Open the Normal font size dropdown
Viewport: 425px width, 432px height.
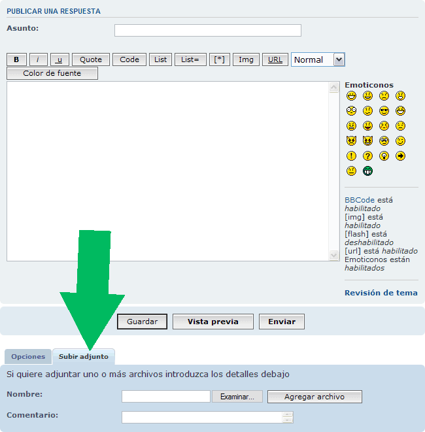pos(318,59)
